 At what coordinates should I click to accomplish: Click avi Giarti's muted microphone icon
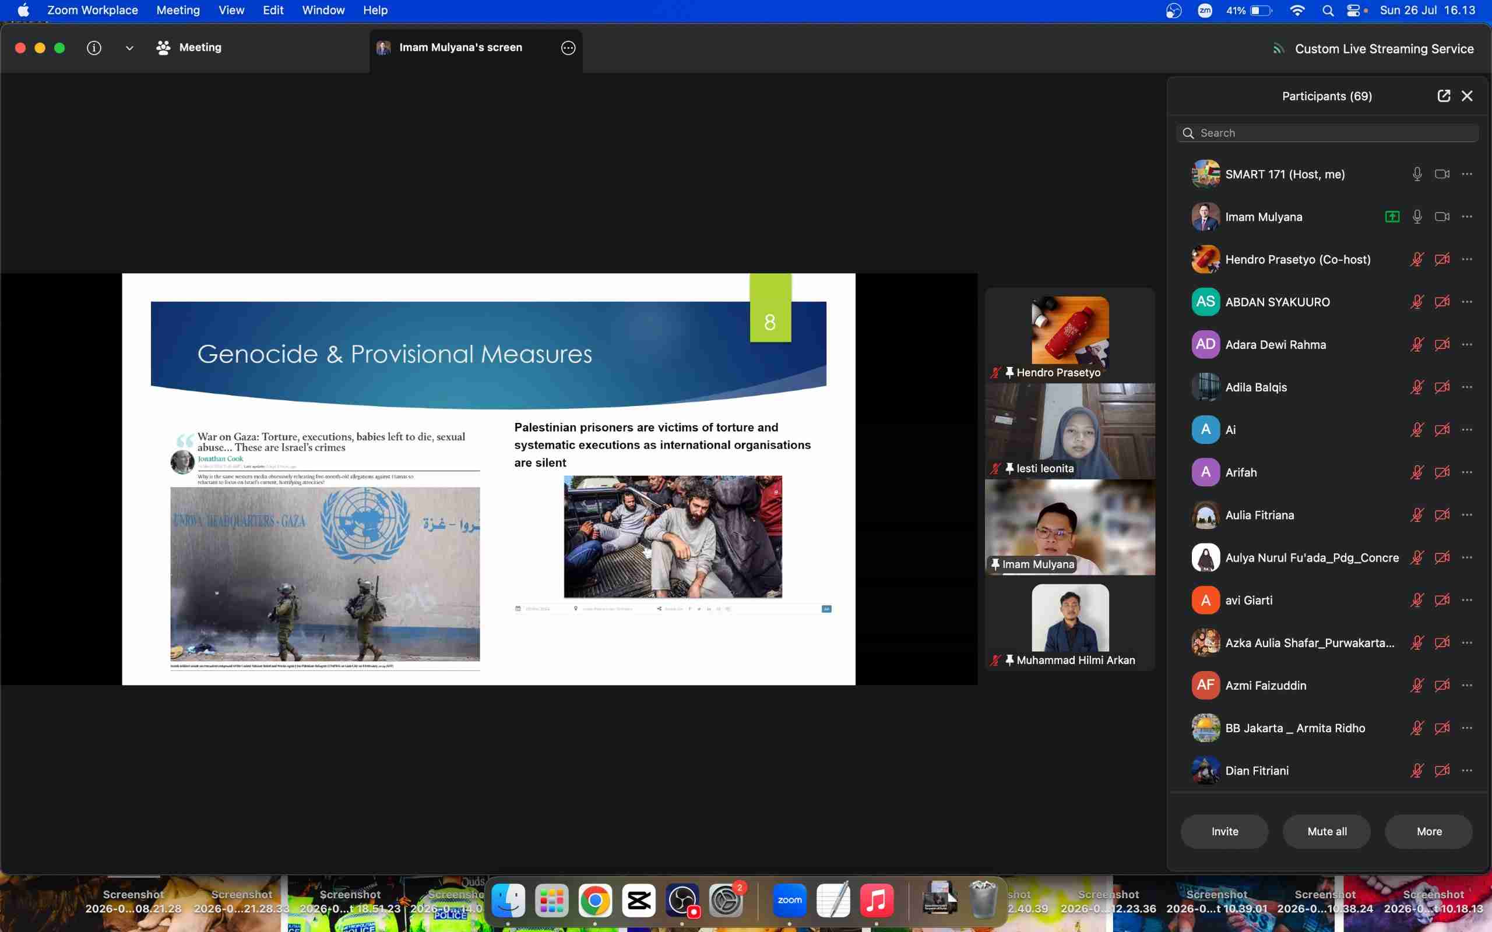click(1417, 600)
